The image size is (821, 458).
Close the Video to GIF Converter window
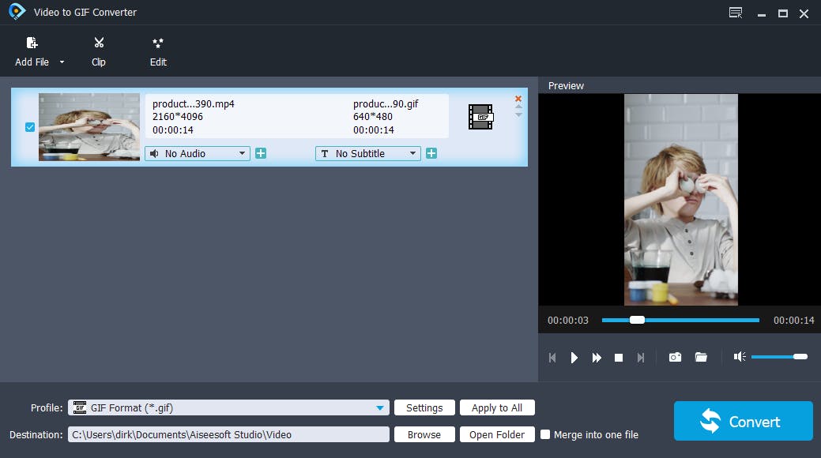coord(804,13)
